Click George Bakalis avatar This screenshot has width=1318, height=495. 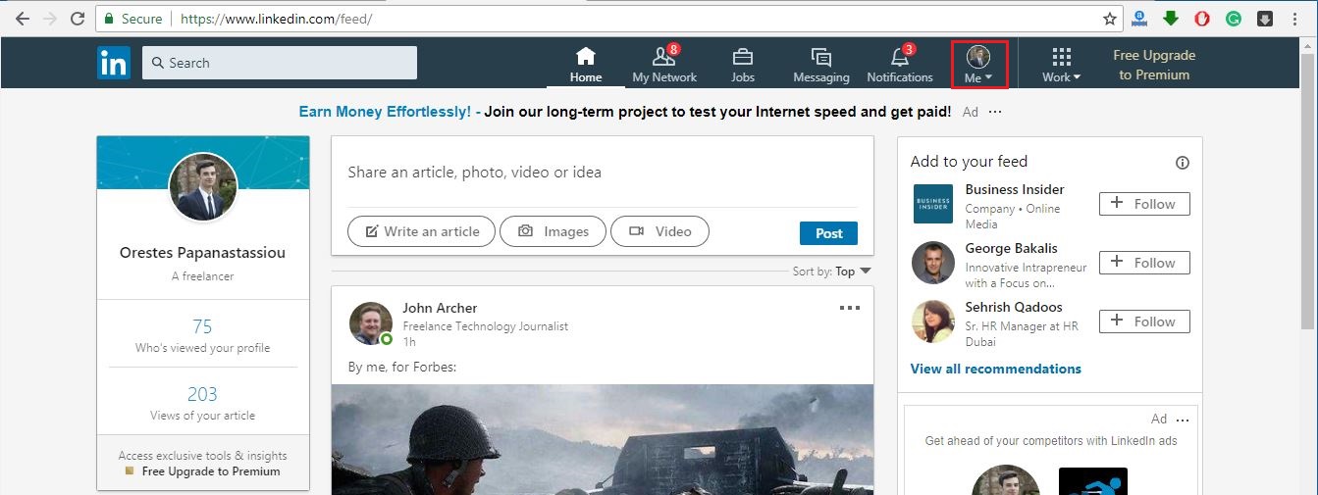(x=932, y=263)
